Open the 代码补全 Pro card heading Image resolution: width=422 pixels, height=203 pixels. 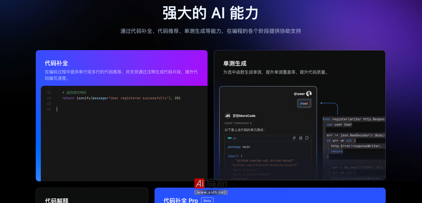point(181,200)
